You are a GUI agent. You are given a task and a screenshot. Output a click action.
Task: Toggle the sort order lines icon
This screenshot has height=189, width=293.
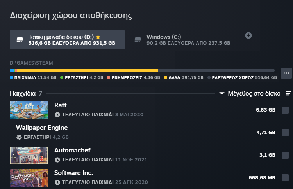(x=289, y=93)
